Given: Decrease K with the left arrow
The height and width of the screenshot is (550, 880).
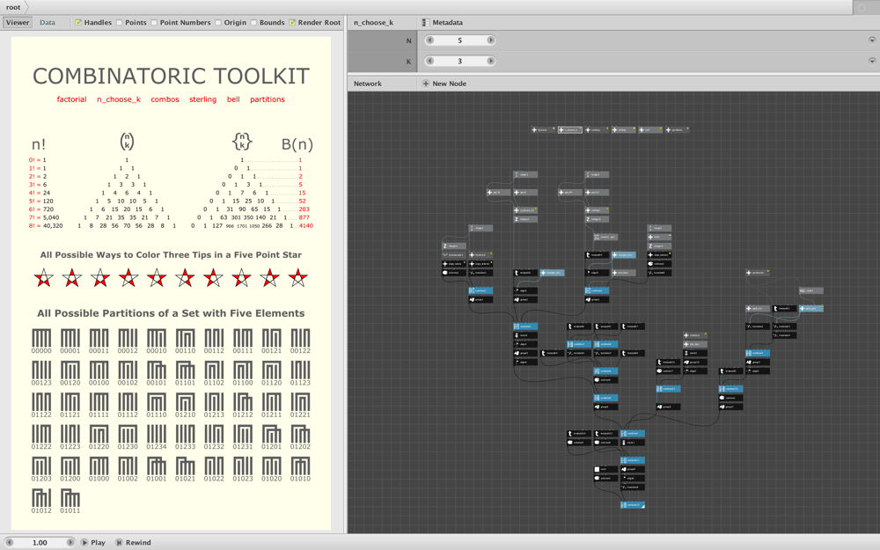Looking at the screenshot, I should (430, 61).
